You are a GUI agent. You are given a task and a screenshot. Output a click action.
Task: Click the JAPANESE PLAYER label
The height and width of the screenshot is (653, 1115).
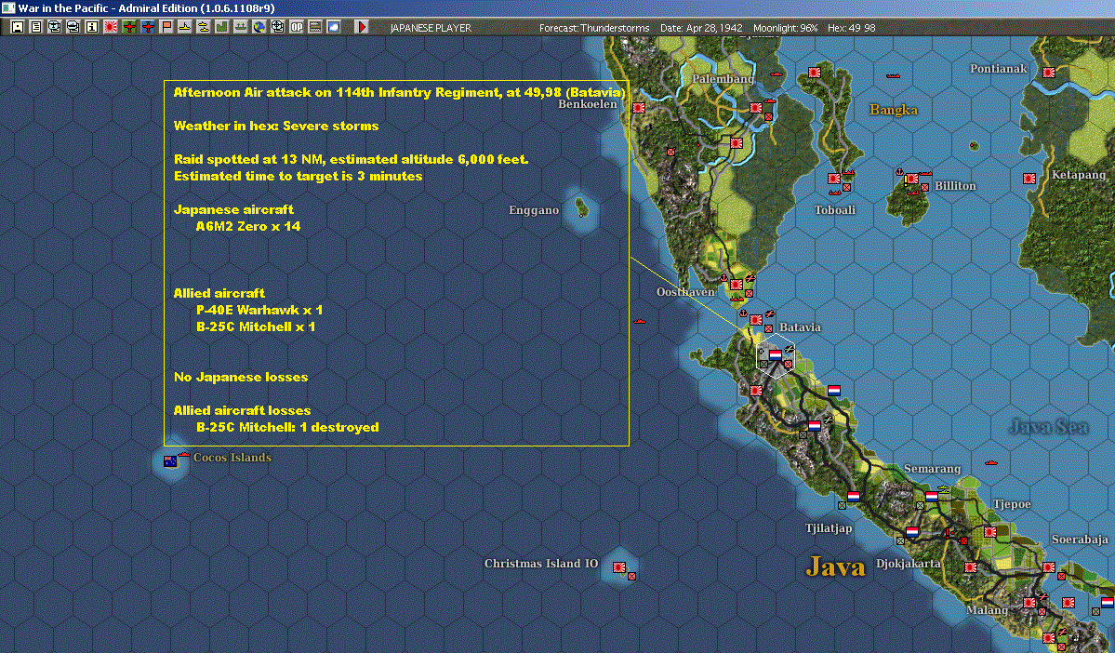pyautogui.click(x=431, y=28)
